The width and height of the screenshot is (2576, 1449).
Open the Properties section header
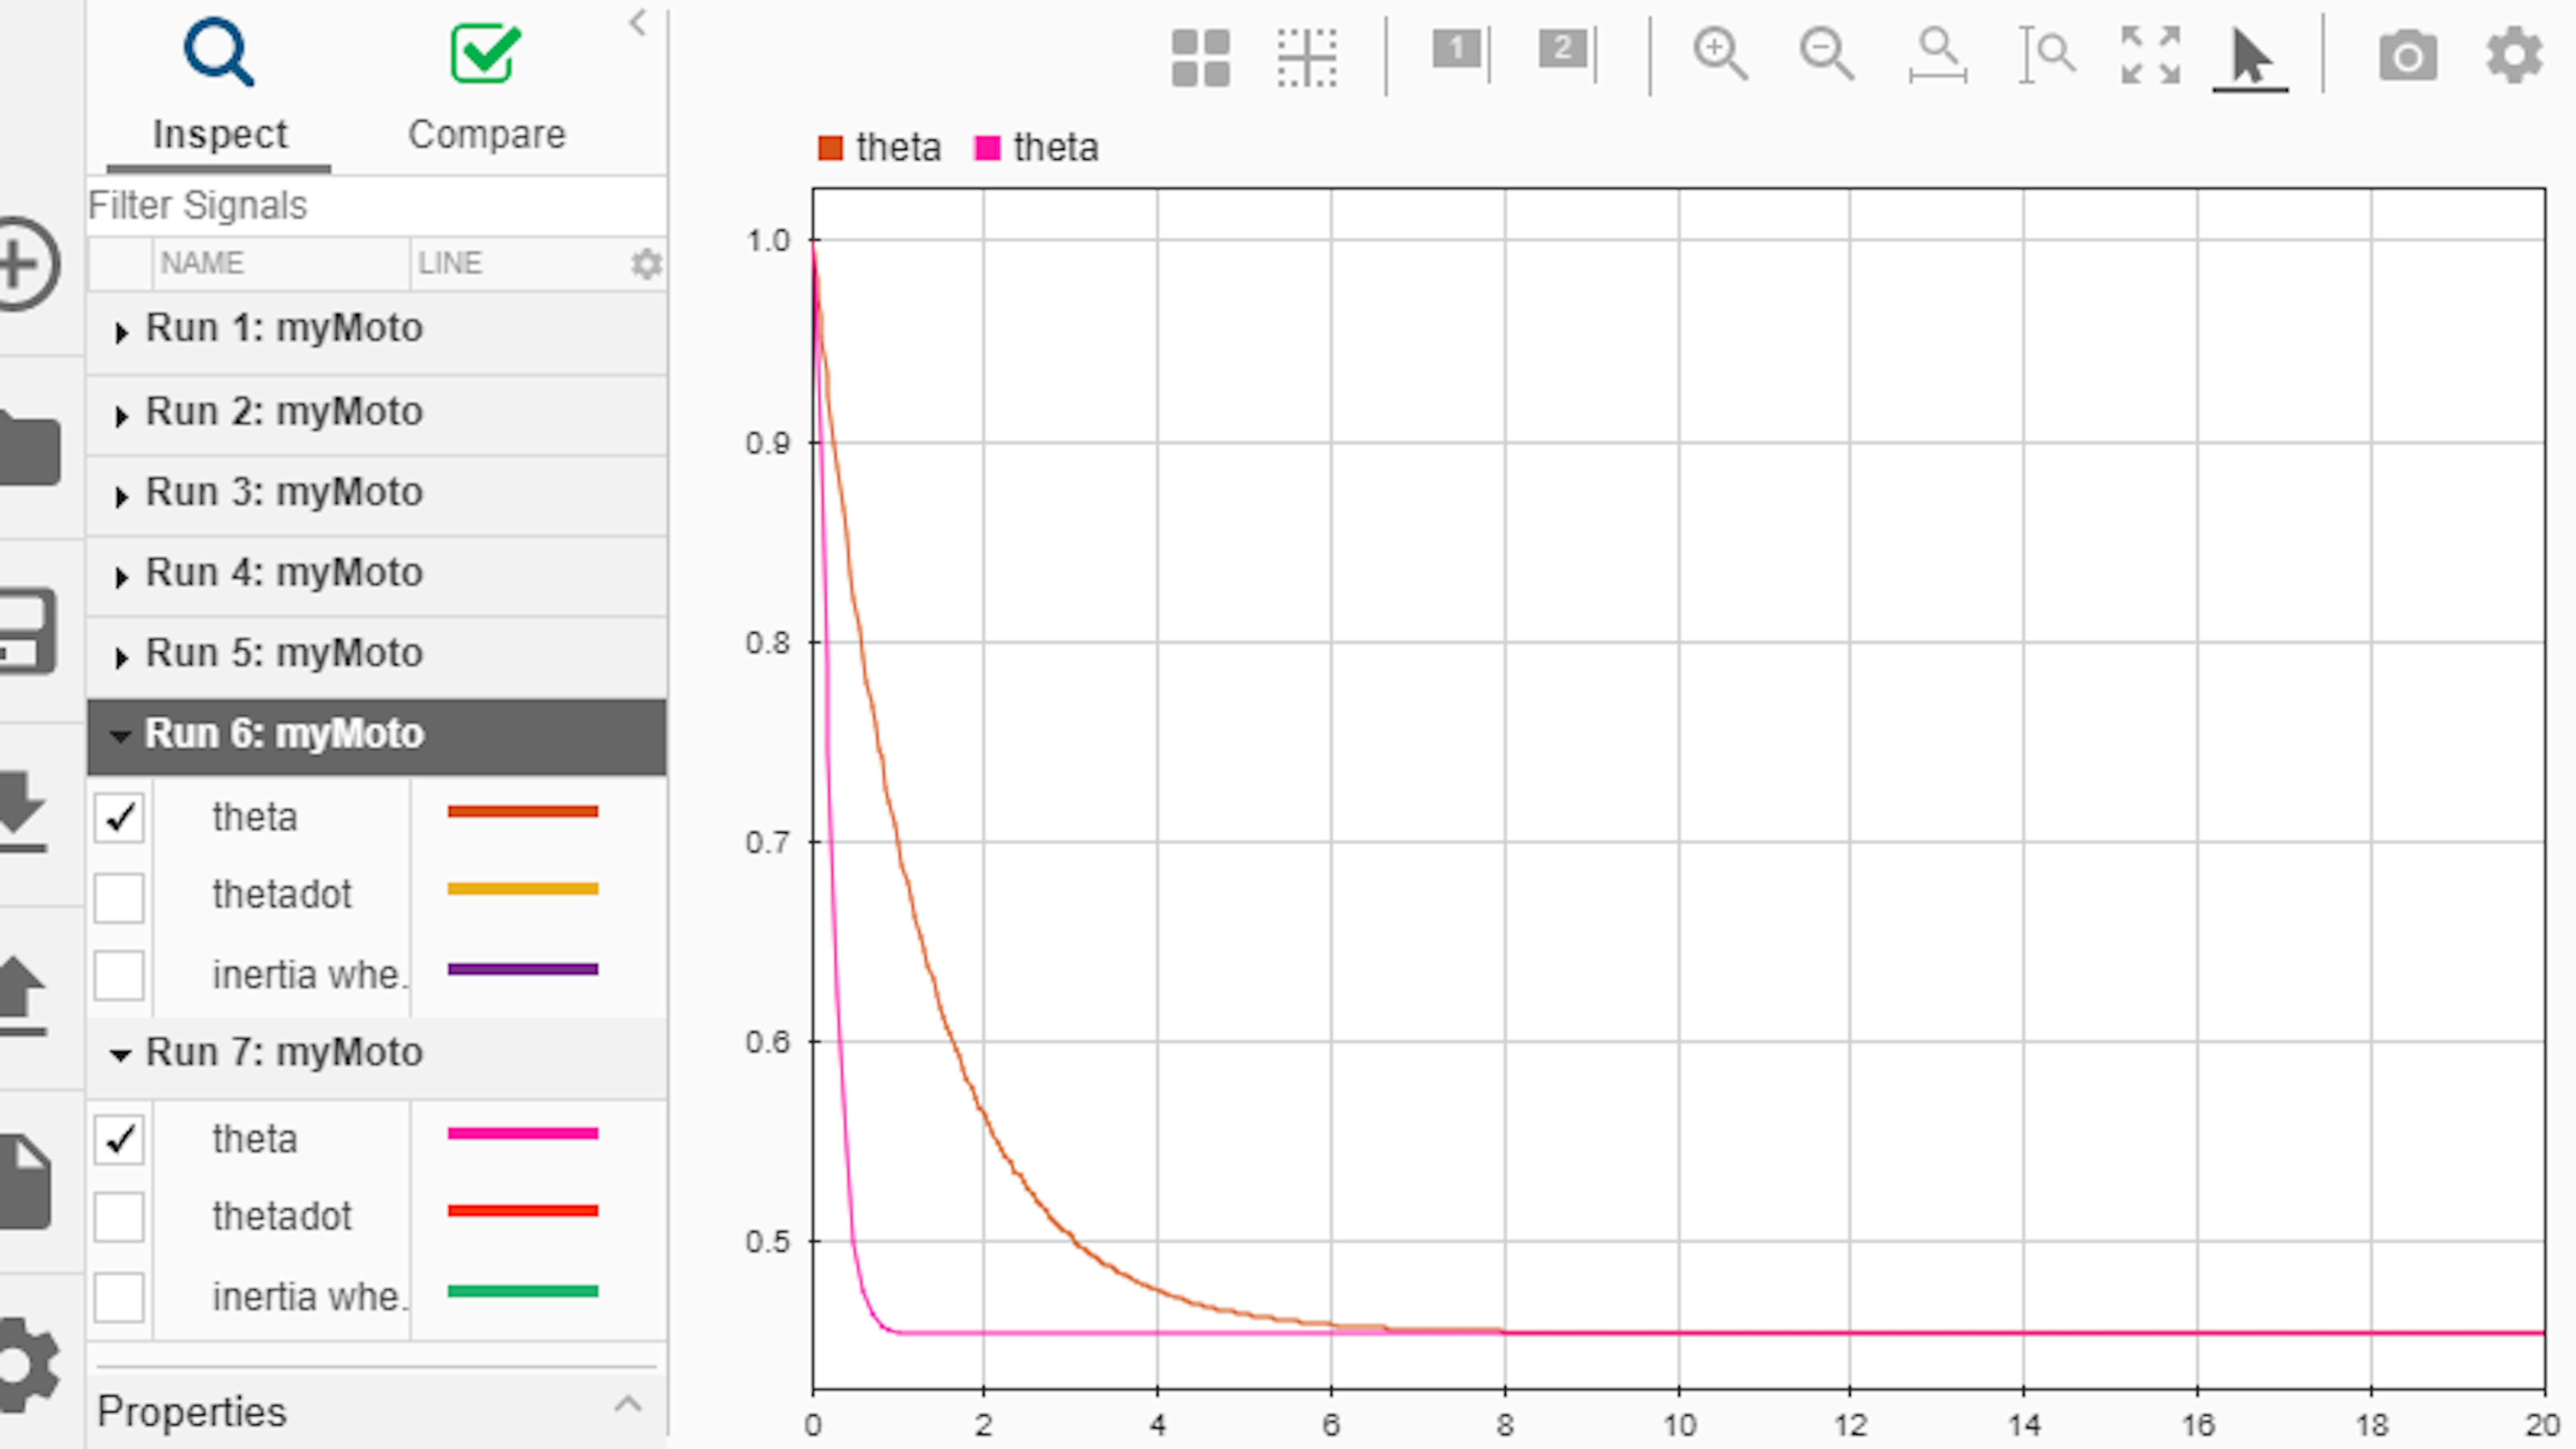click(x=376, y=1411)
